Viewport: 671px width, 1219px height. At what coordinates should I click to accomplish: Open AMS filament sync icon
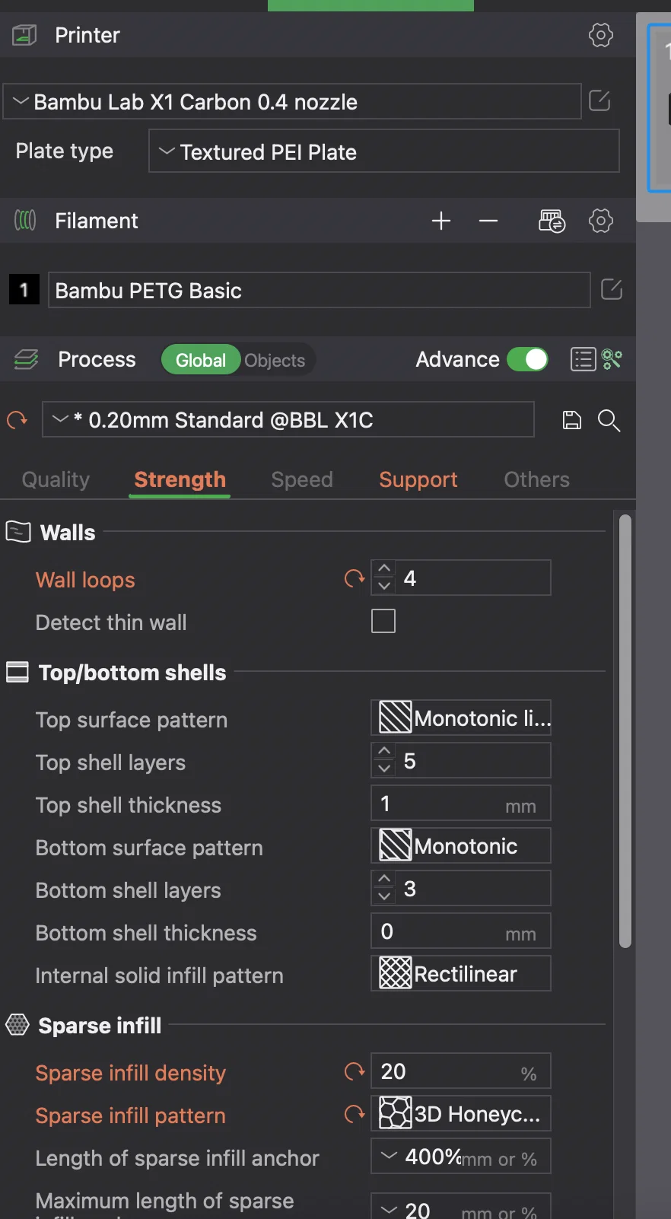(x=552, y=221)
